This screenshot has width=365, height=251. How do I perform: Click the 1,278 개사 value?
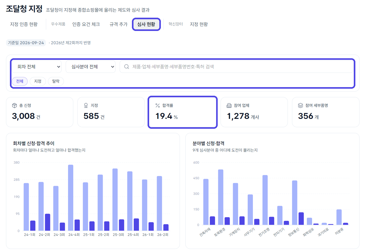point(243,116)
